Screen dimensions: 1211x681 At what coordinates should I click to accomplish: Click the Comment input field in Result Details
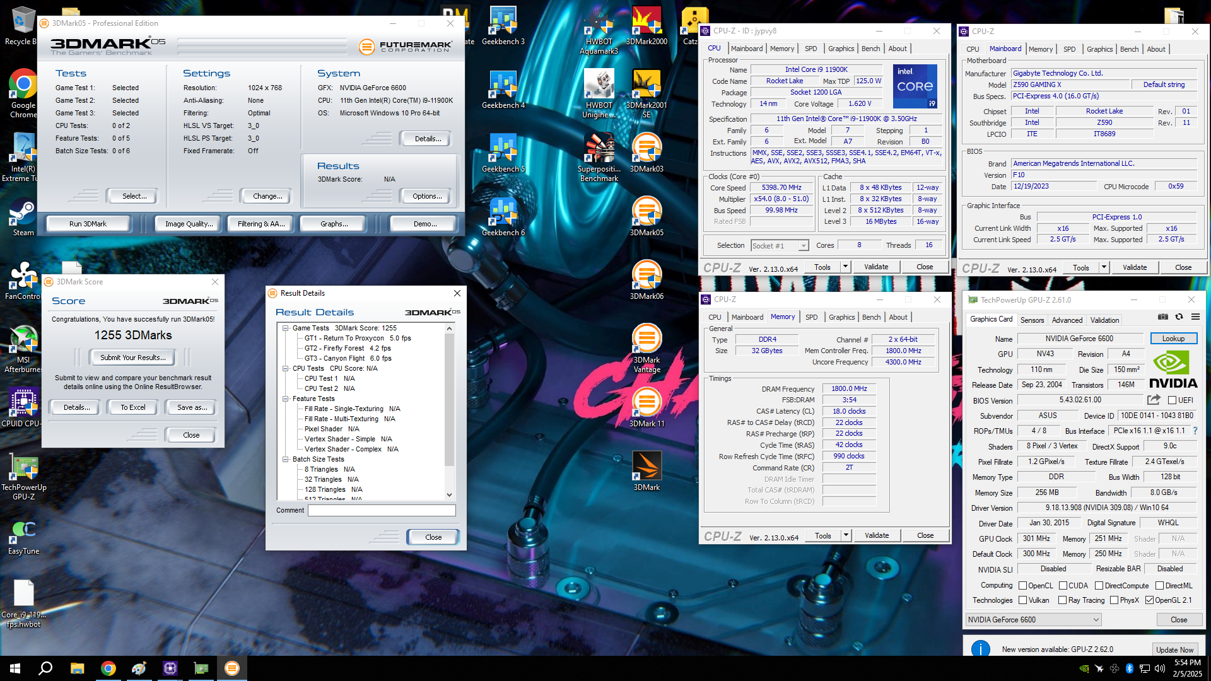click(382, 510)
